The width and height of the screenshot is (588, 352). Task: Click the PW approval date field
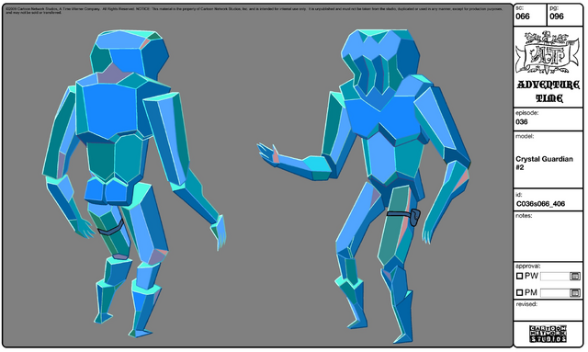(555, 277)
